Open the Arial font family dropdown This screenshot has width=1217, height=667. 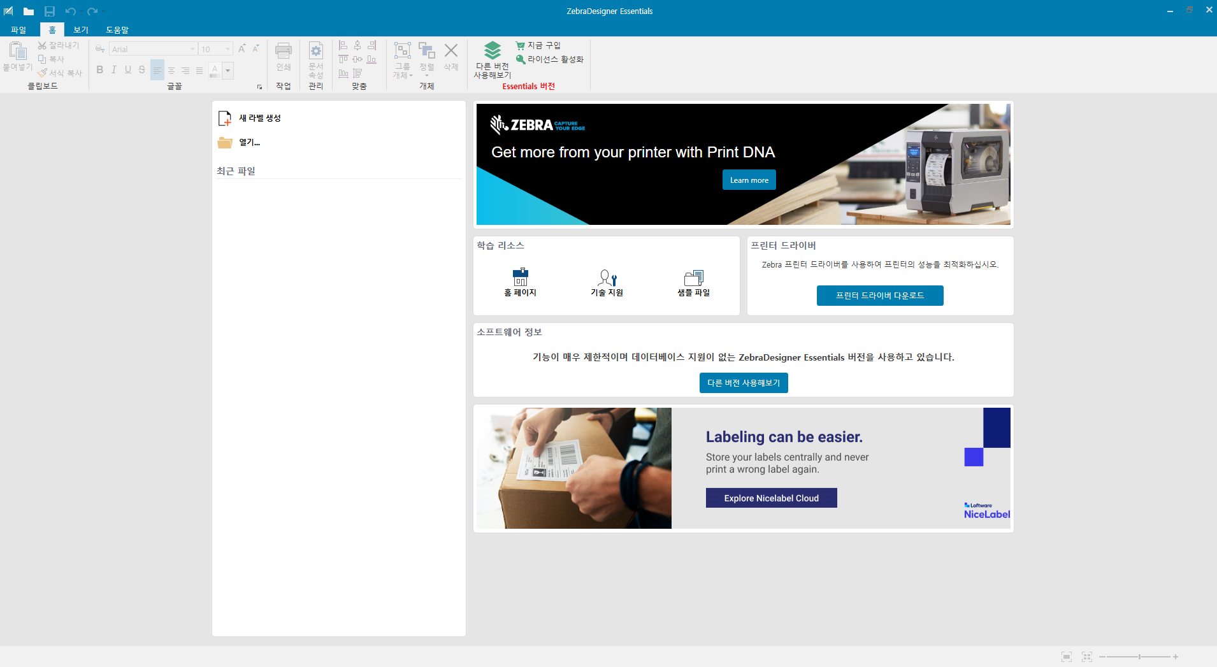click(x=192, y=49)
